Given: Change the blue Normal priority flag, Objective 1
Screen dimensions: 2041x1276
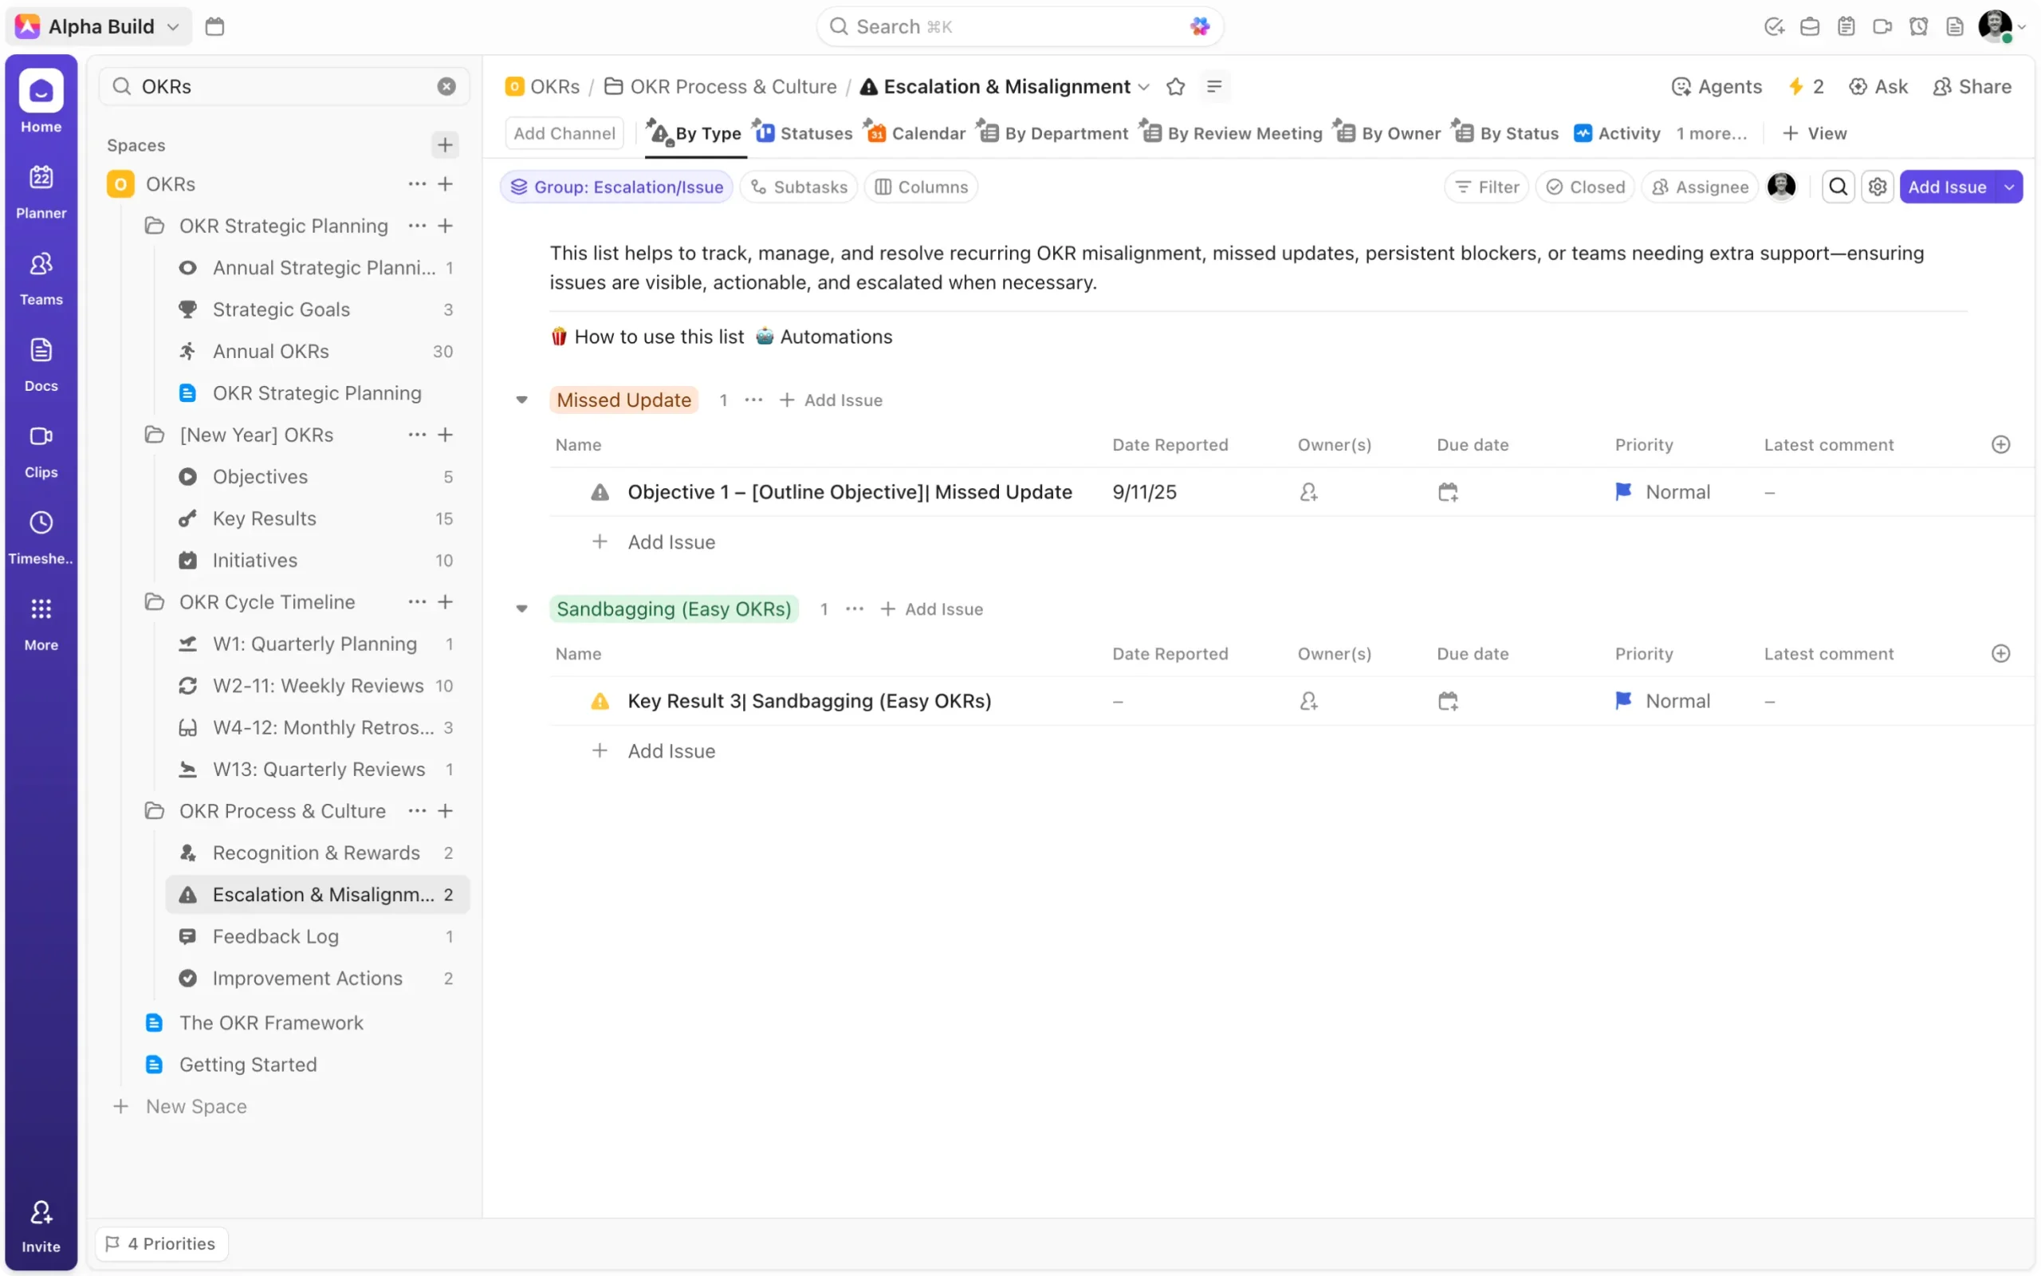Looking at the screenshot, I should 1622,491.
